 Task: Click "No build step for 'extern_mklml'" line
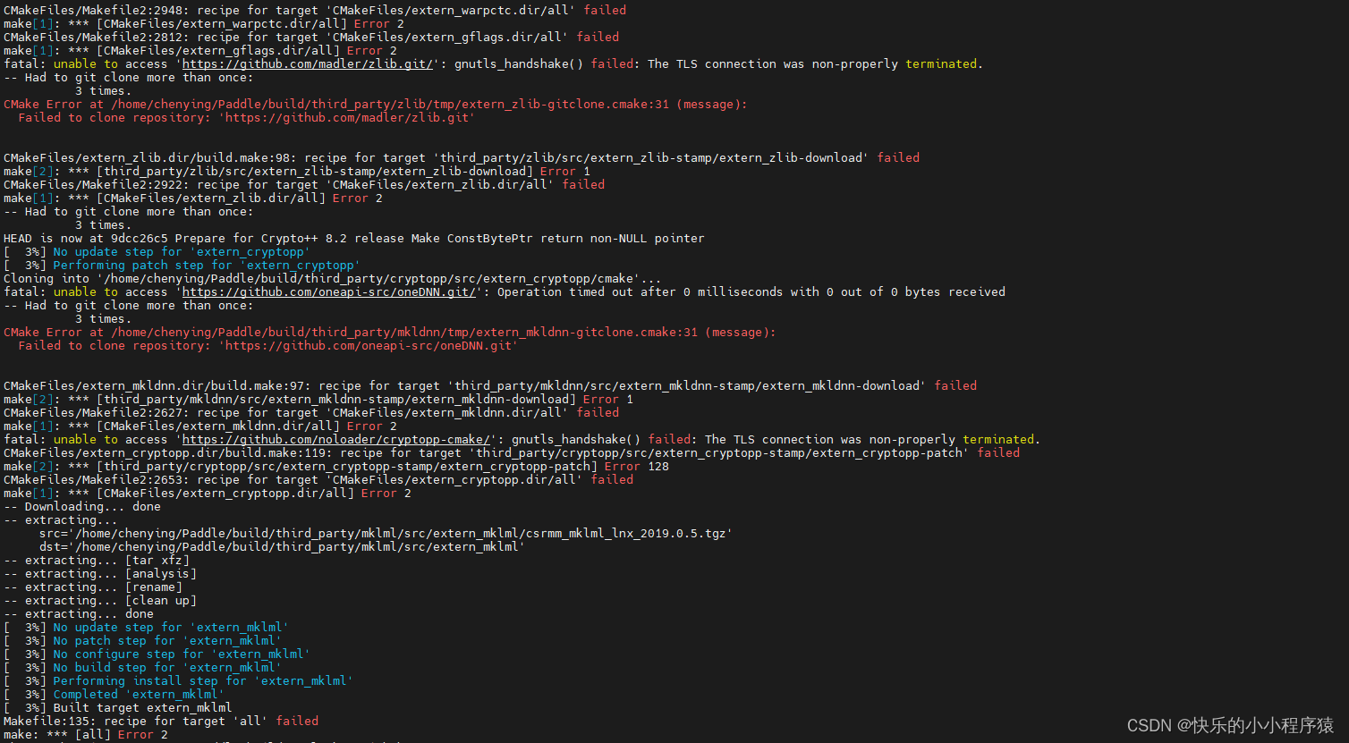143,668
